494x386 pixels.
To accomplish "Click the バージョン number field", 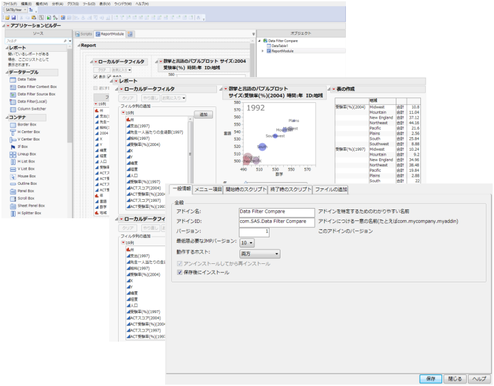I will pyautogui.click(x=254, y=232).
